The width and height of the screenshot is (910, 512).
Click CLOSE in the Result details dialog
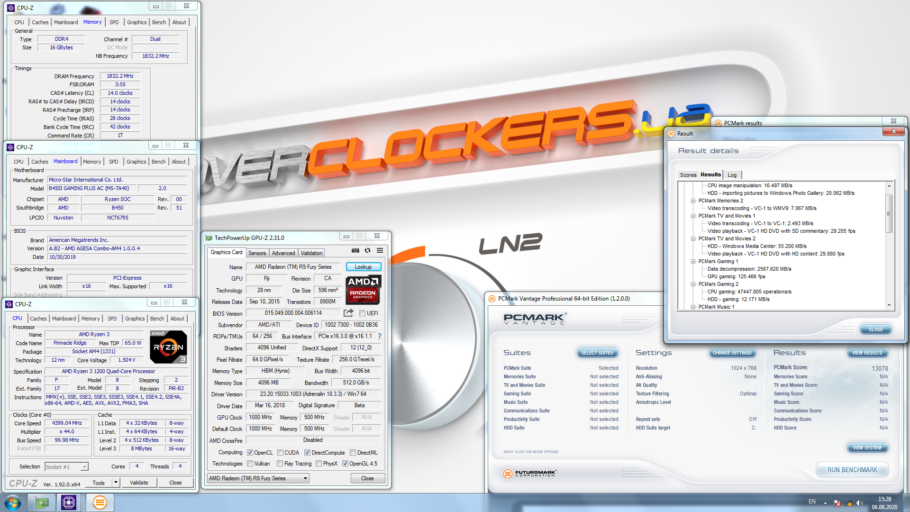(x=875, y=329)
